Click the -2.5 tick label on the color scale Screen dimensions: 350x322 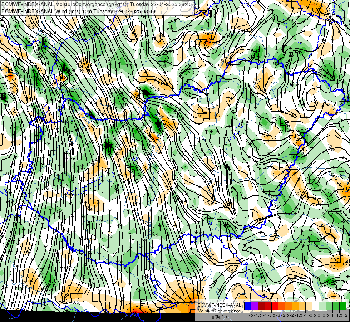pyautogui.click(x=285, y=315)
